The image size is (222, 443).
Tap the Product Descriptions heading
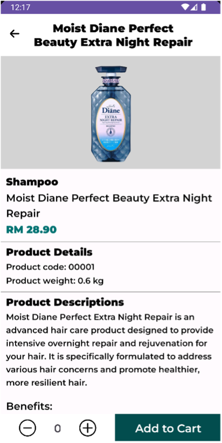[65, 302]
